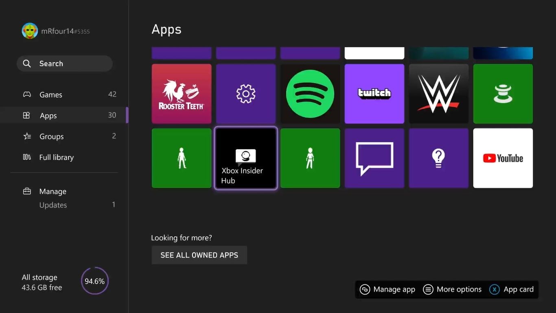This screenshot has height=313, width=556.
Task: Open the avatar tile below Rooster Teeth
Action: tap(182, 158)
